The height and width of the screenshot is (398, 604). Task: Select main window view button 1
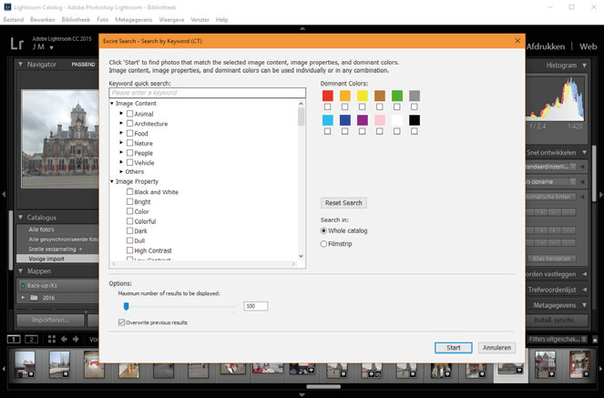point(13,339)
